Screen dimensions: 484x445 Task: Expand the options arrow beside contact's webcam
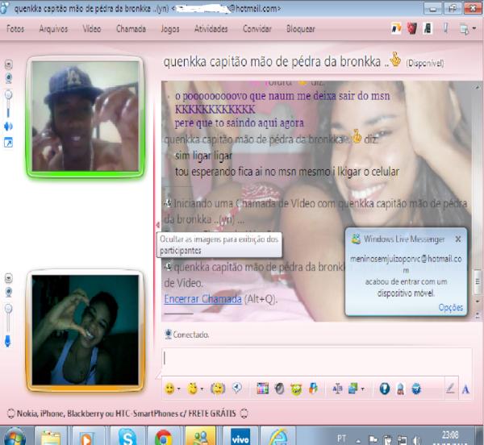tap(9, 64)
